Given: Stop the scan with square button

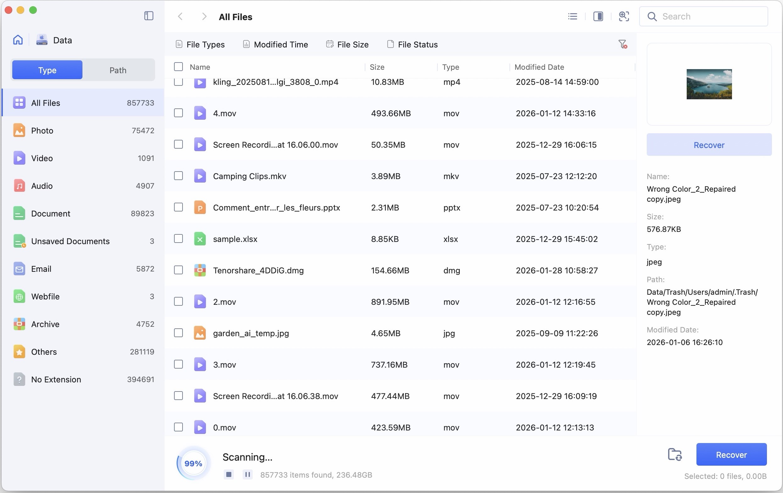Looking at the screenshot, I should pyautogui.click(x=228, y=474).
